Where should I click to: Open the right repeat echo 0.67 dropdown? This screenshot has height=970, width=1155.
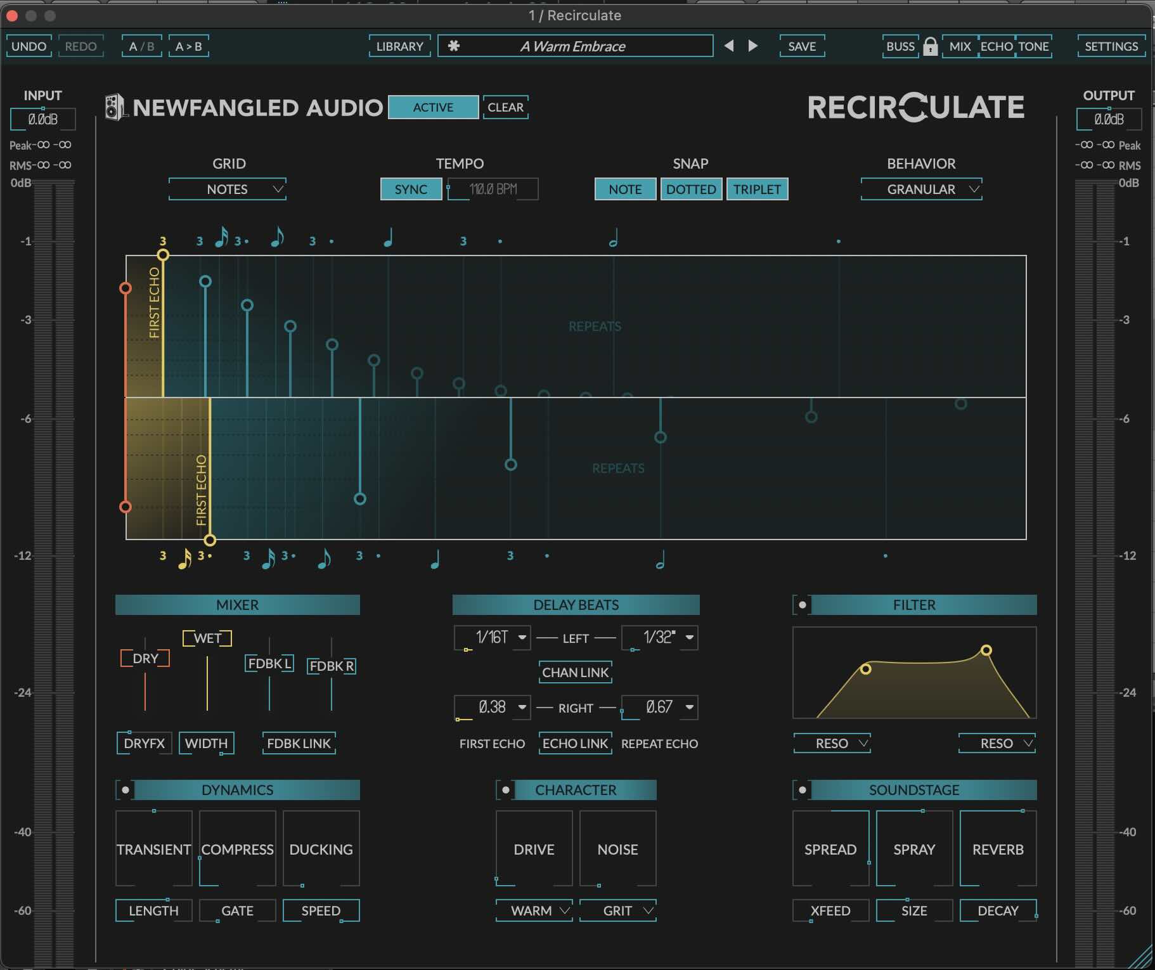point(659,707)
